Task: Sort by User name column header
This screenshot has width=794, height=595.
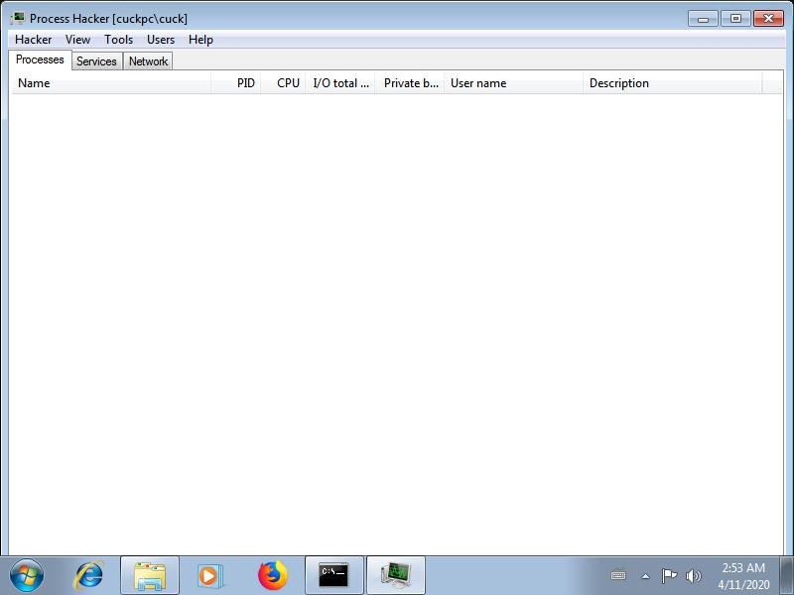Action: click(513, 83)
